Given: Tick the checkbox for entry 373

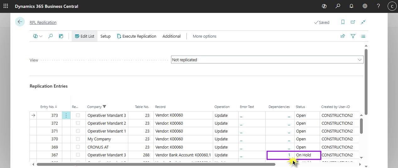Looking at the screenshot, I should 78,115.
